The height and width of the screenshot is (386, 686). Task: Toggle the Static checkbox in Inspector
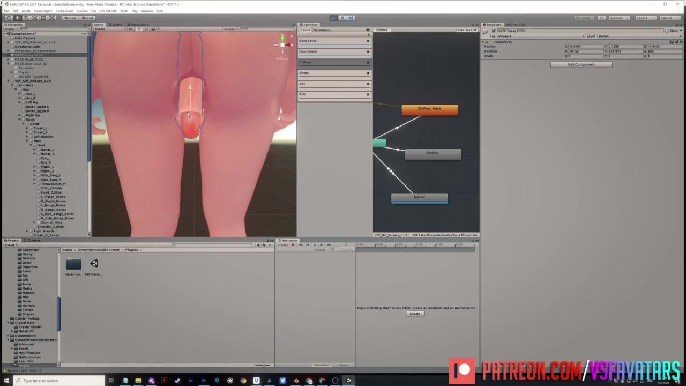[668, 31]
